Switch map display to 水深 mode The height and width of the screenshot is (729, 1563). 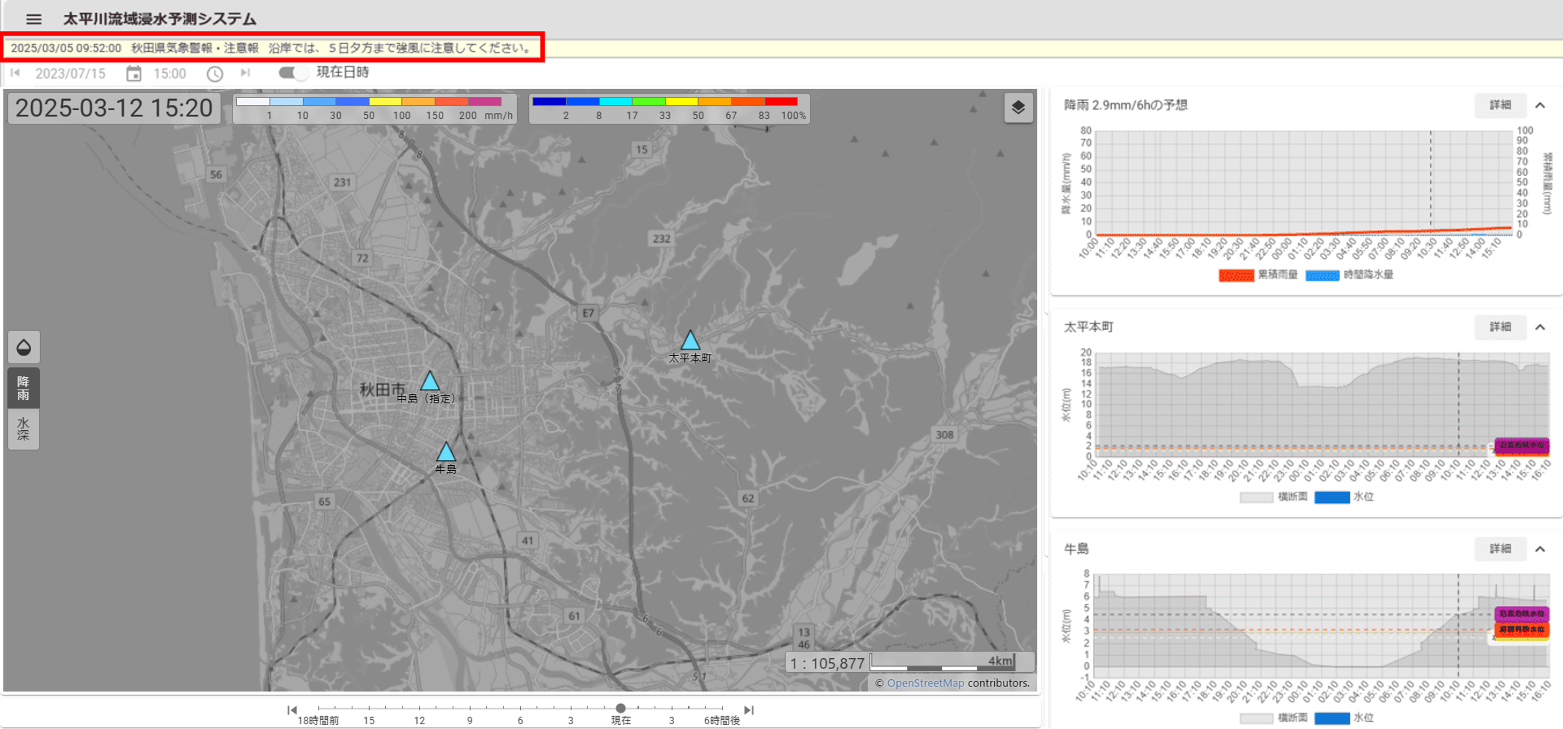tap(24, 429)
